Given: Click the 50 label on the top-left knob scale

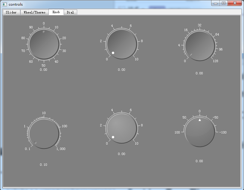Looking at the screenshot, I should (43, 65).
